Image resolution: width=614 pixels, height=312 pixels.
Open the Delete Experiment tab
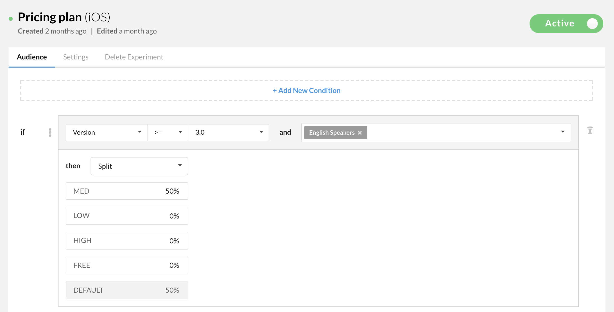134,57
